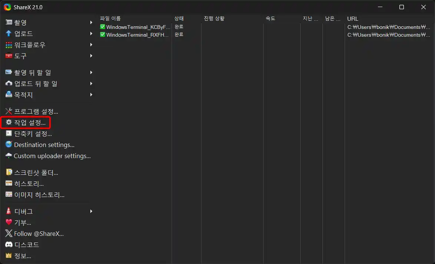Open the 디버그 menu
The height and width of the screenshot is (264, 435).
pos(49,211)
